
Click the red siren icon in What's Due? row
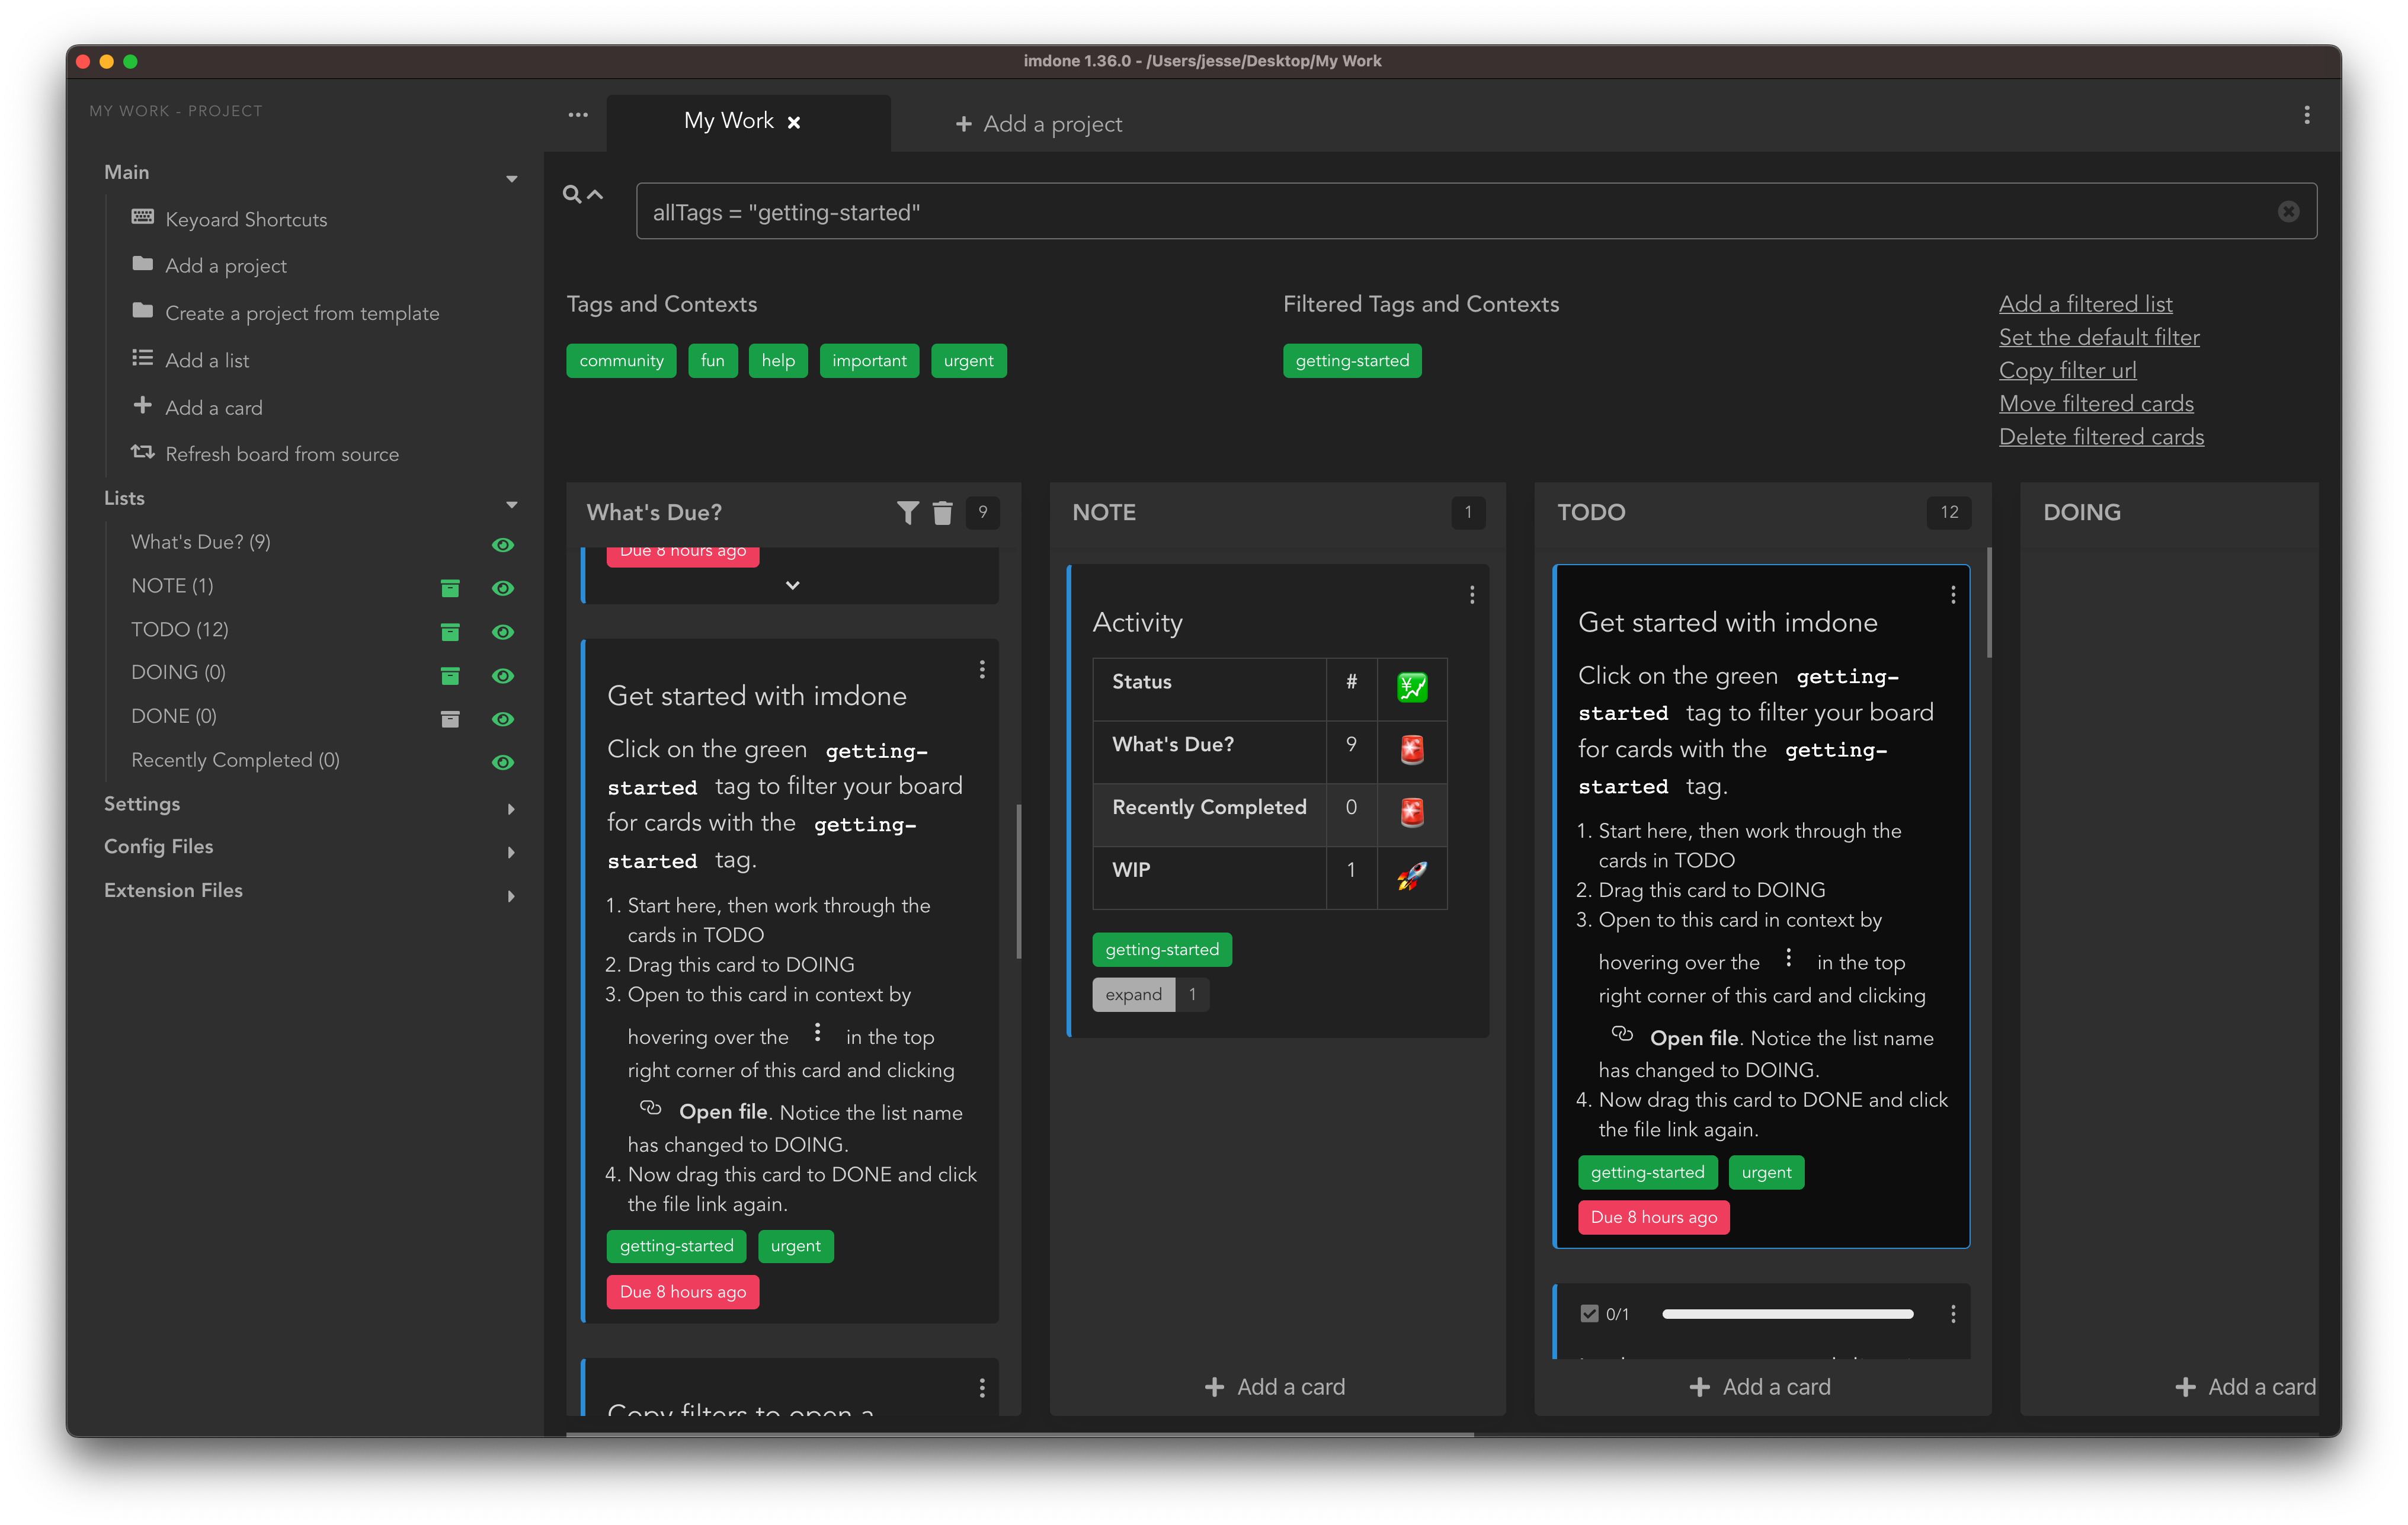tap(1411, 749)
